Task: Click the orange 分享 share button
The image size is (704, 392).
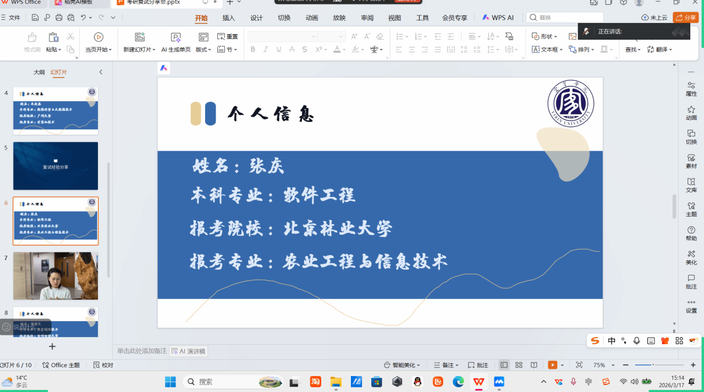Action: click(686, 18)
